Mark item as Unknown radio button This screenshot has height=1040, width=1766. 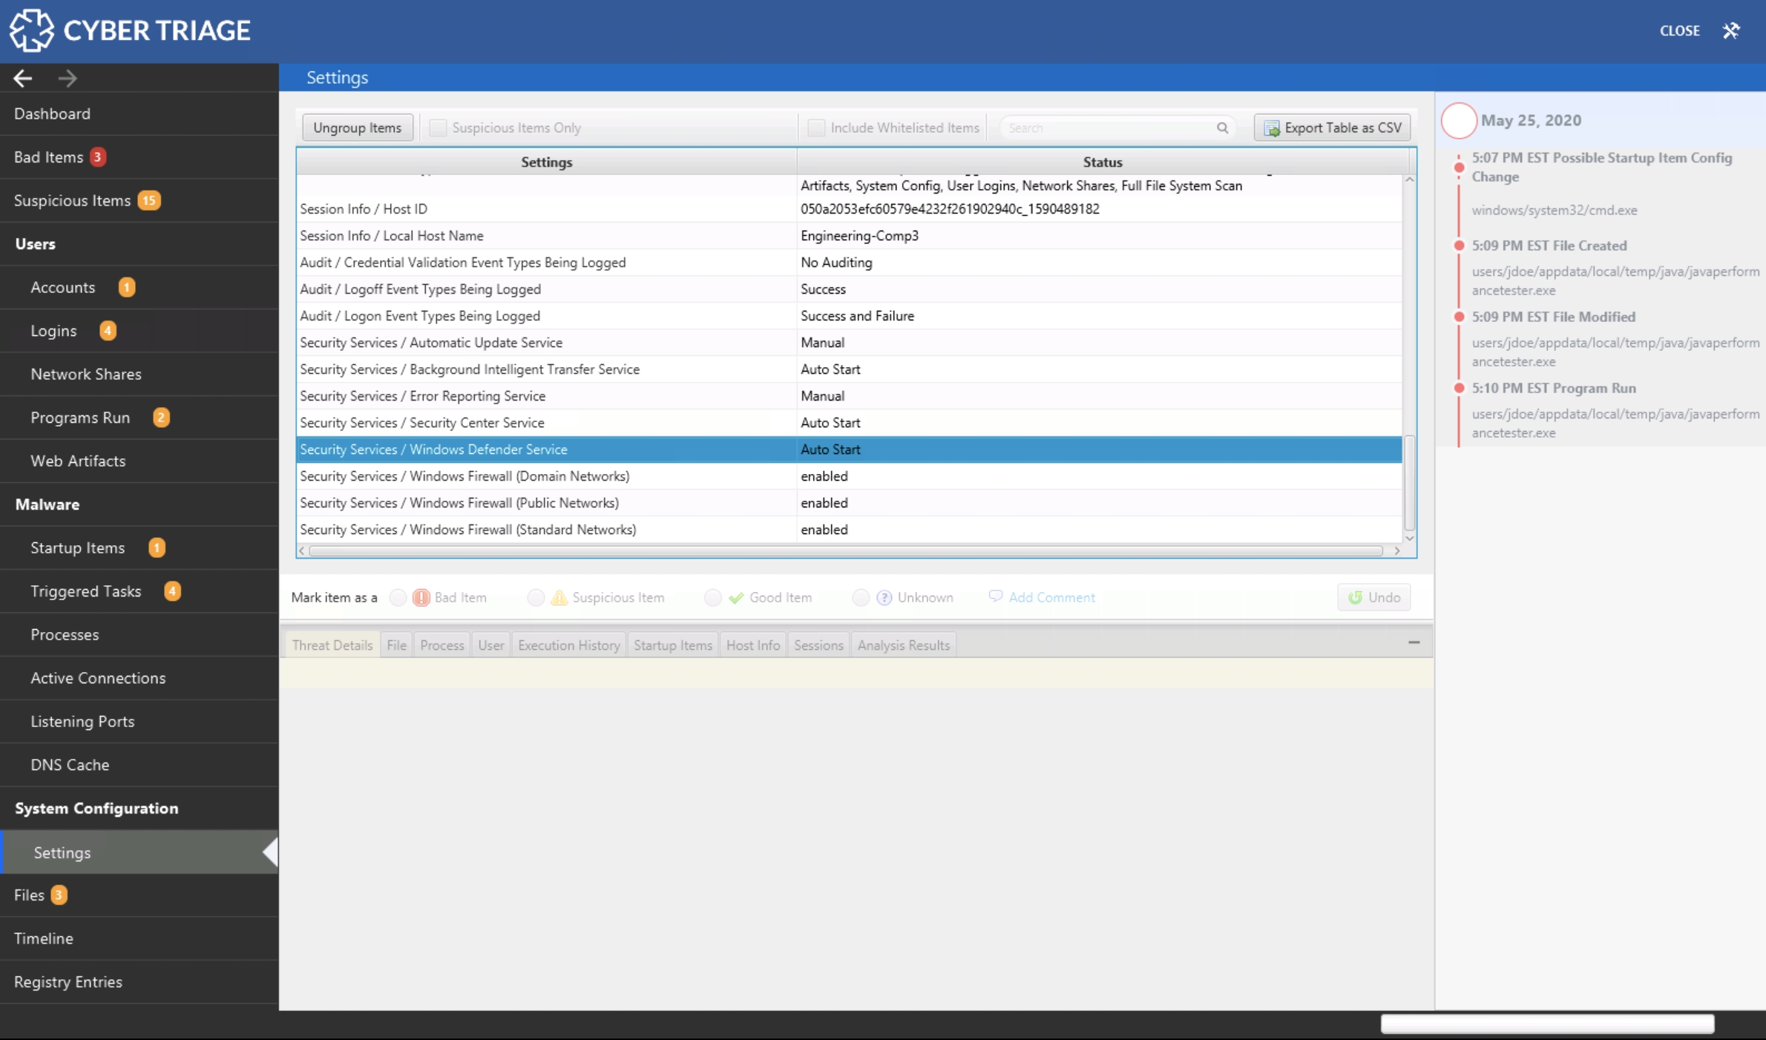[860, 597]
